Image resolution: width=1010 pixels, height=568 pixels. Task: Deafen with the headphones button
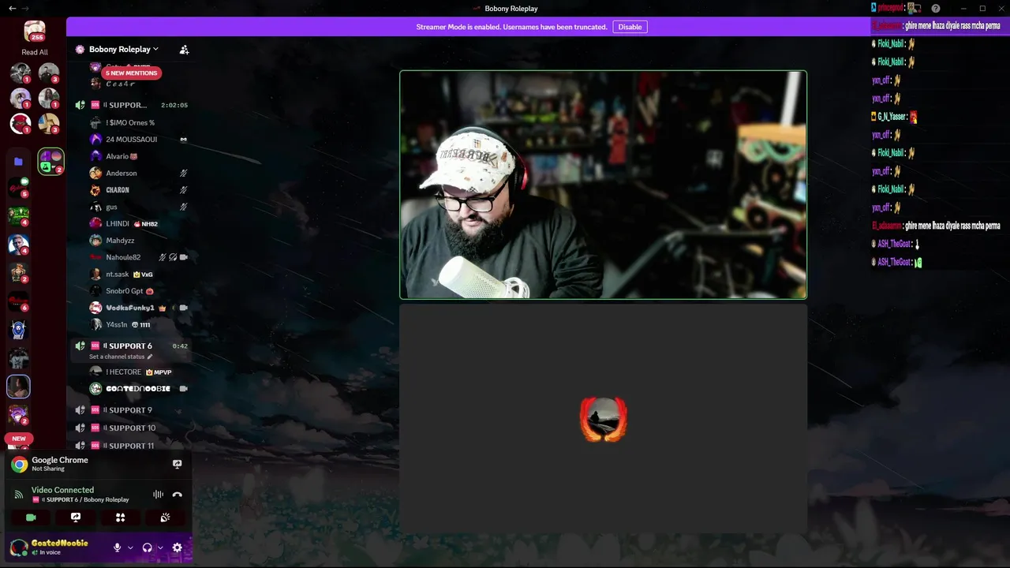click(147, 547)
